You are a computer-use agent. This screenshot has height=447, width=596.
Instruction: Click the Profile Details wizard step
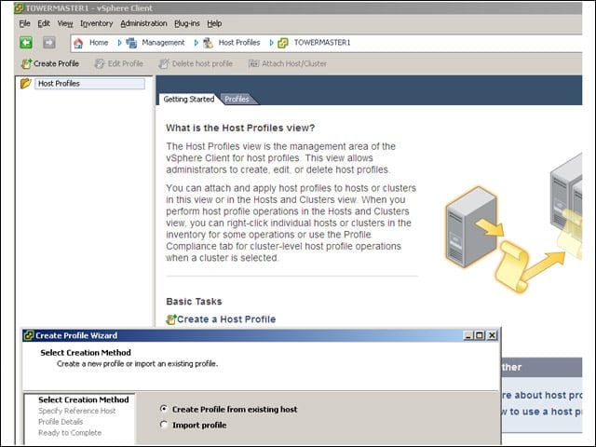click(61, 422)
